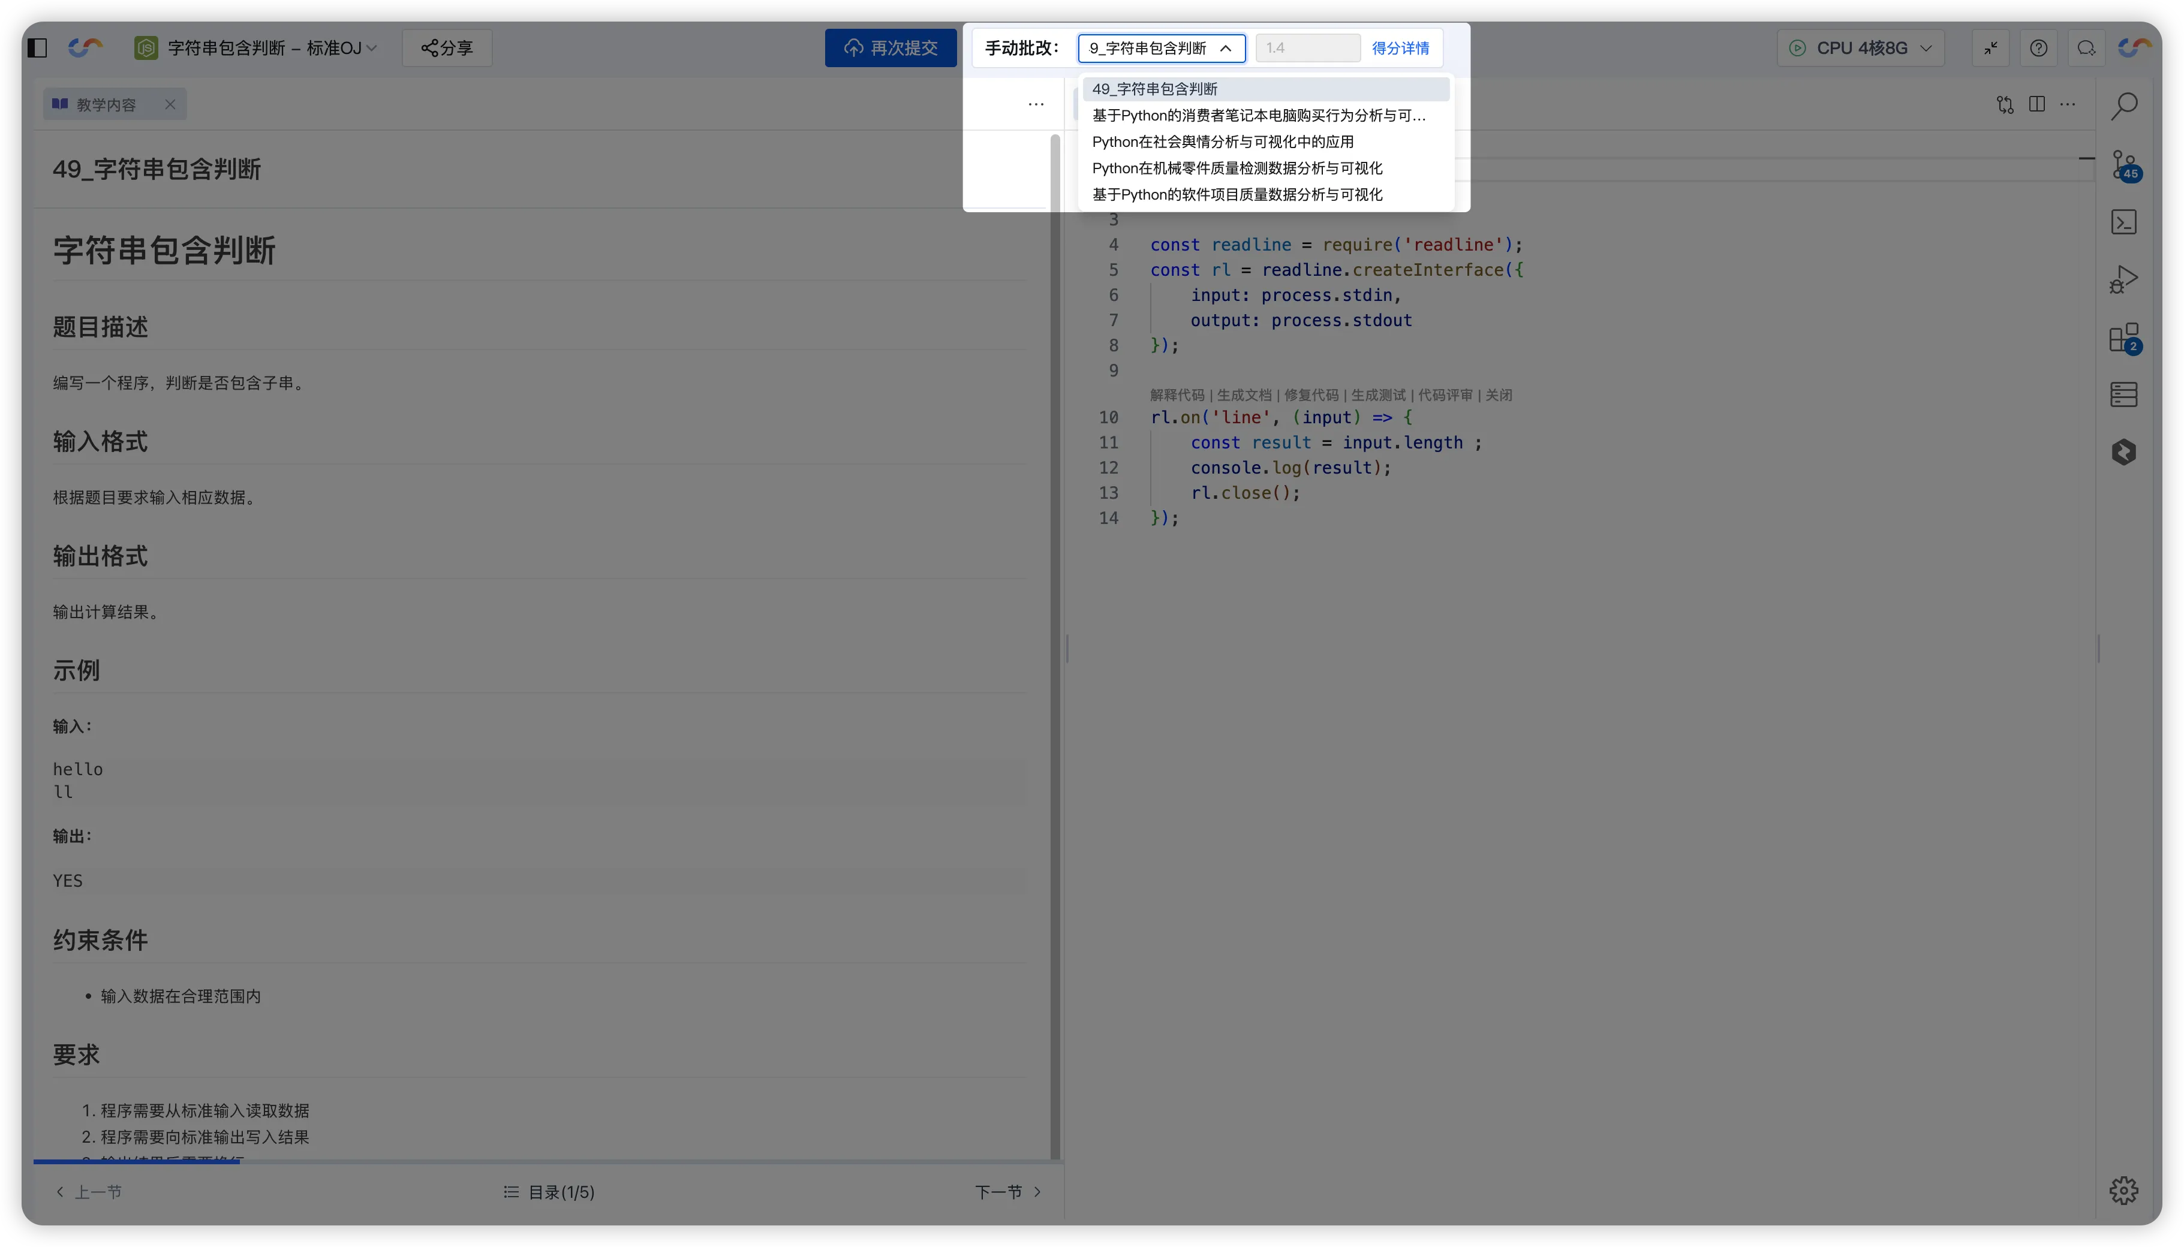This screenshot has height=1247, width=2184.
Task: Open the 得分详情 score details link
Action: (x=1400, y=48)
